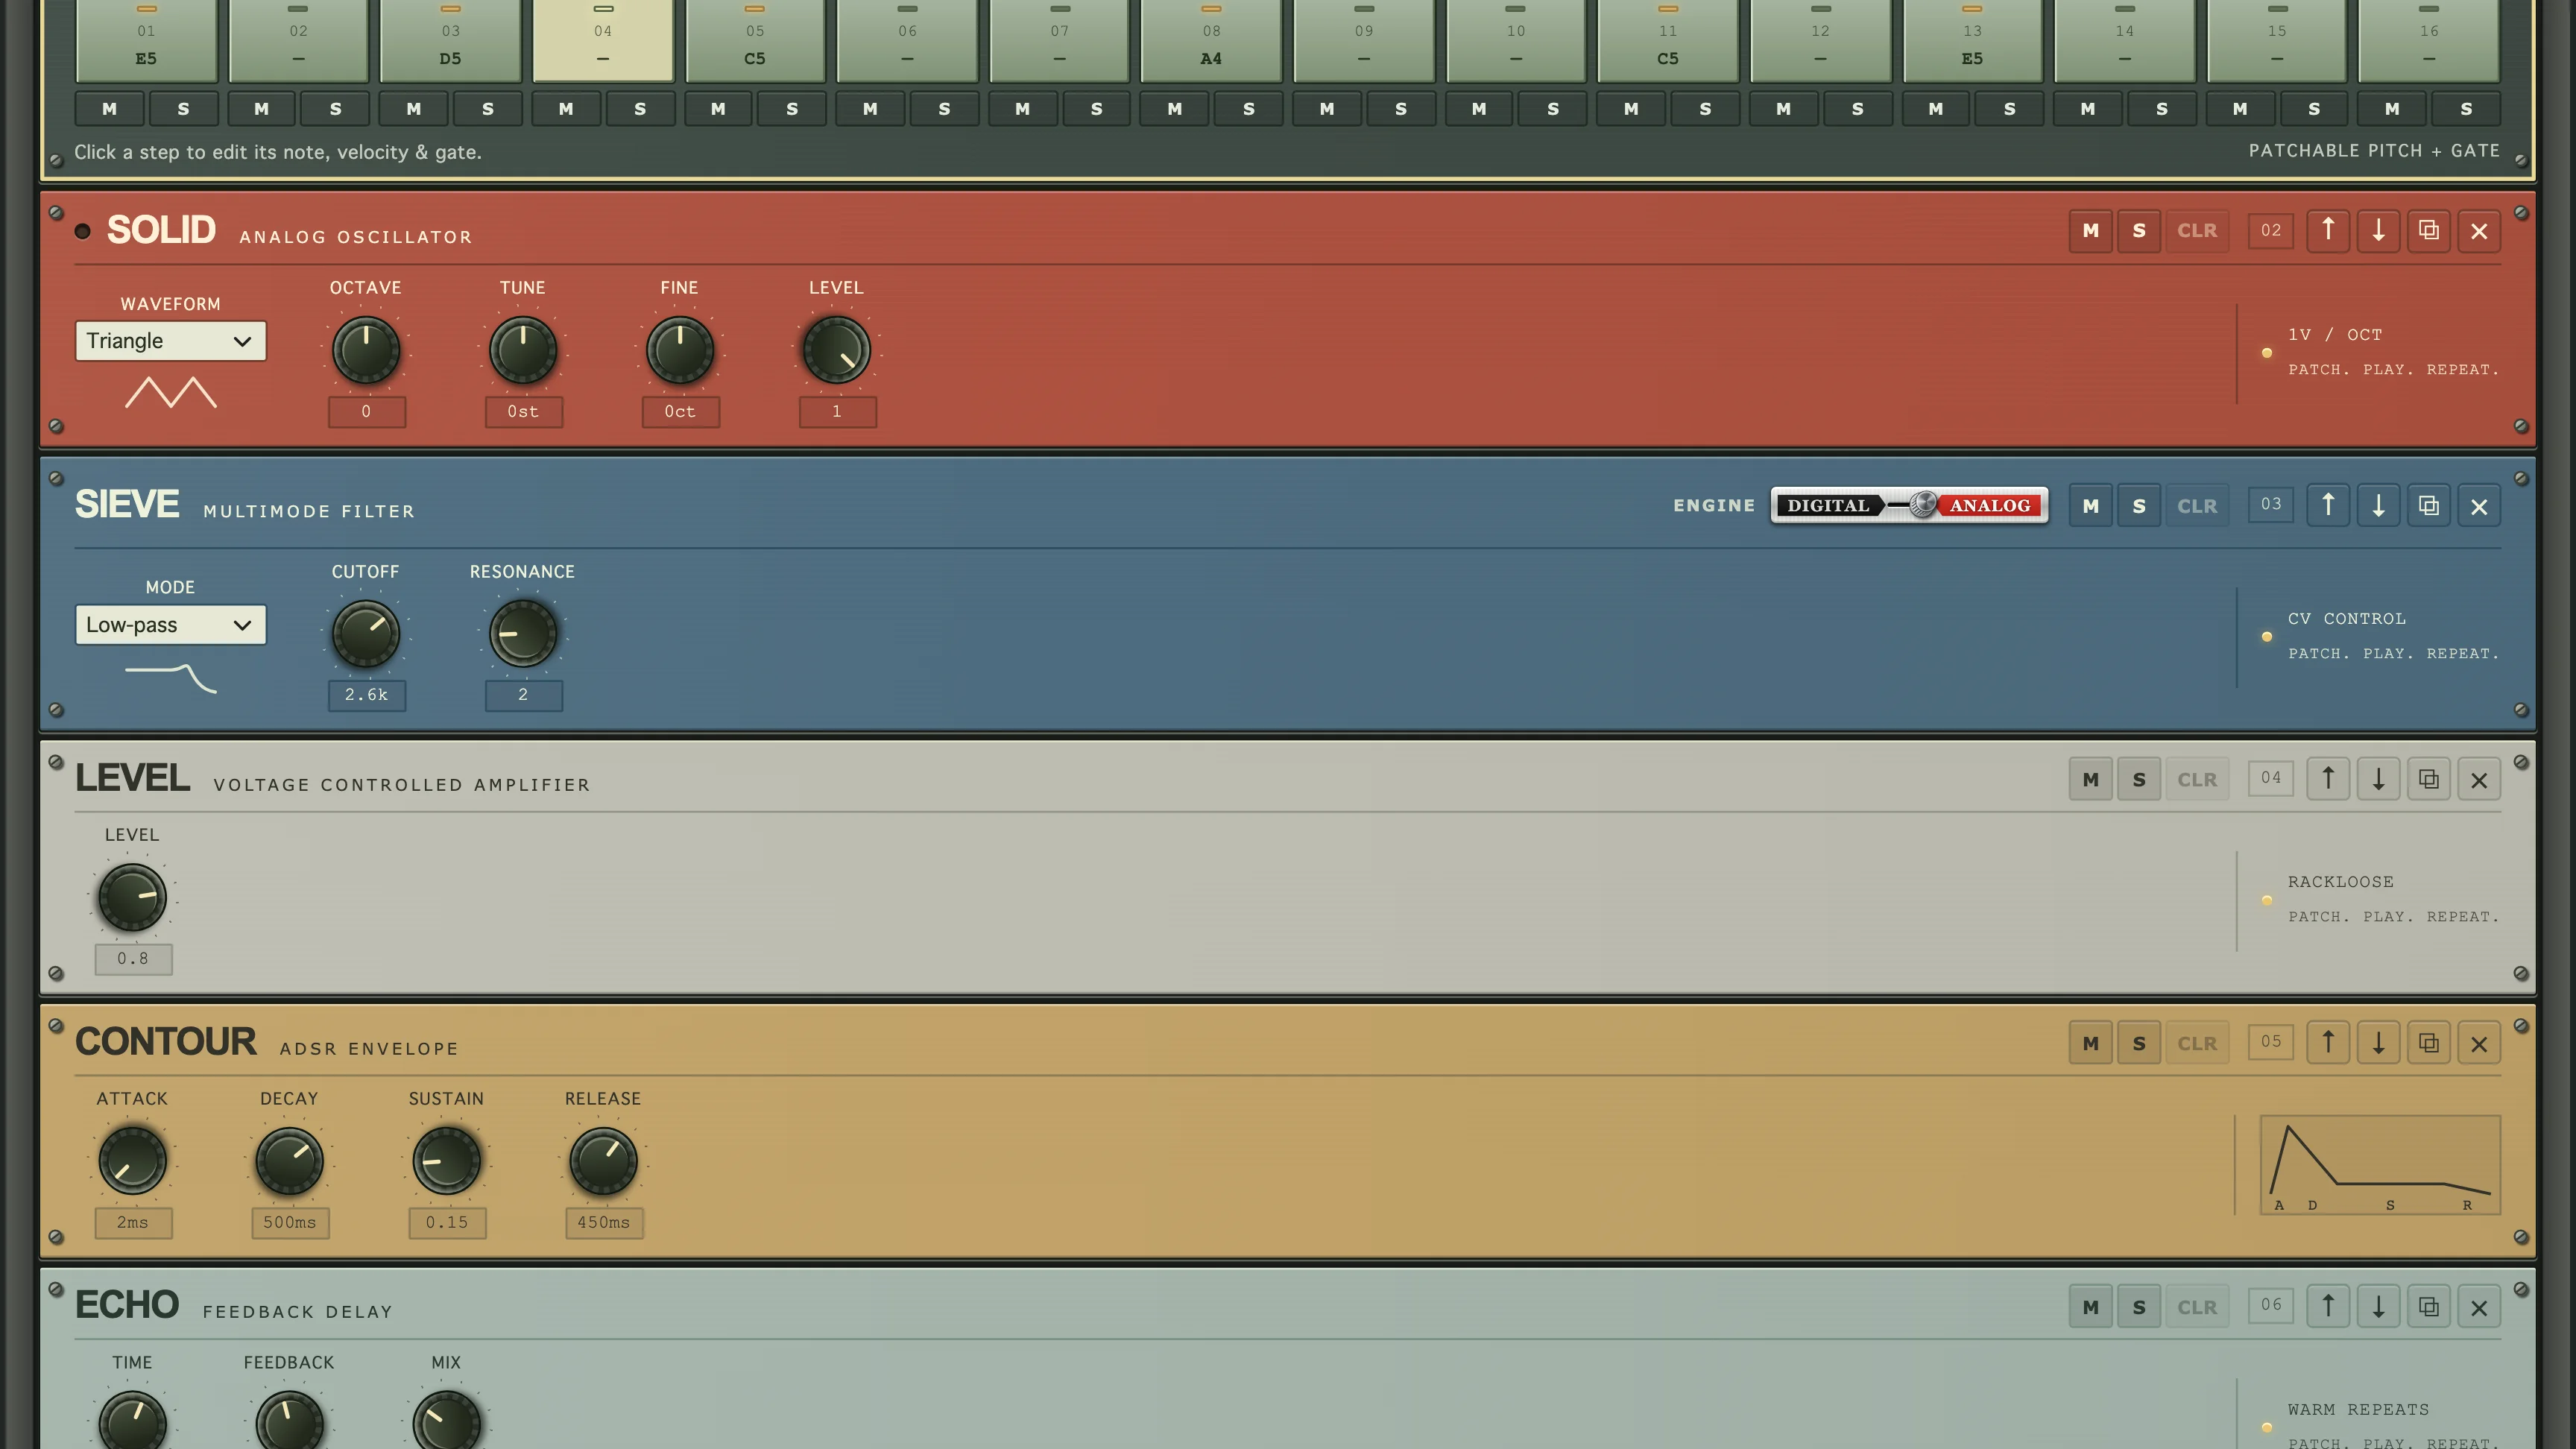Duplicate the LEVEL amplifier module
The image size is (2576, 1449).
pos(2428,779)
